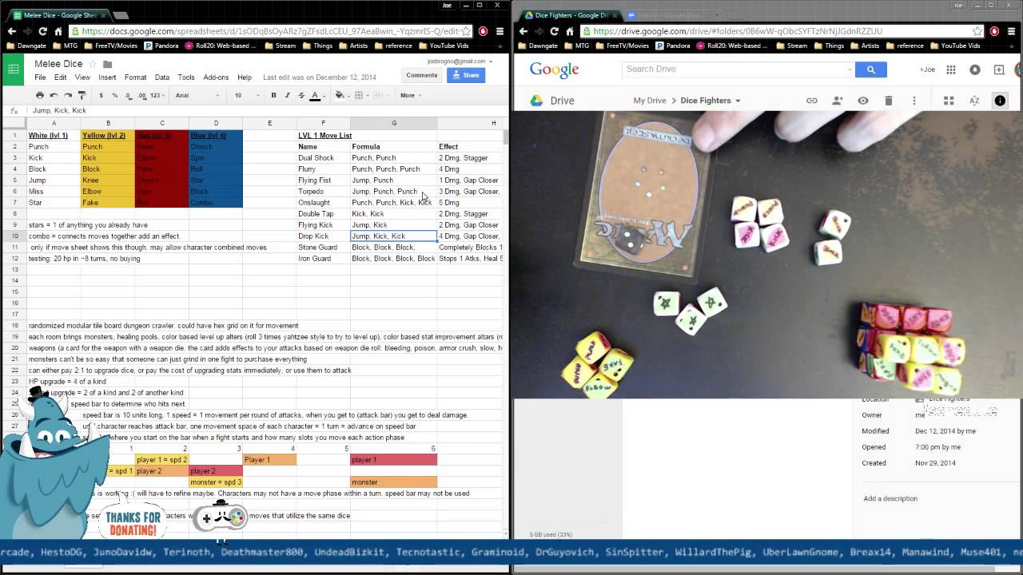Open the More formats 123 dropdown
Viewport: 1023px width, 575px height.
pyautogui.click(x=157, y=95)
